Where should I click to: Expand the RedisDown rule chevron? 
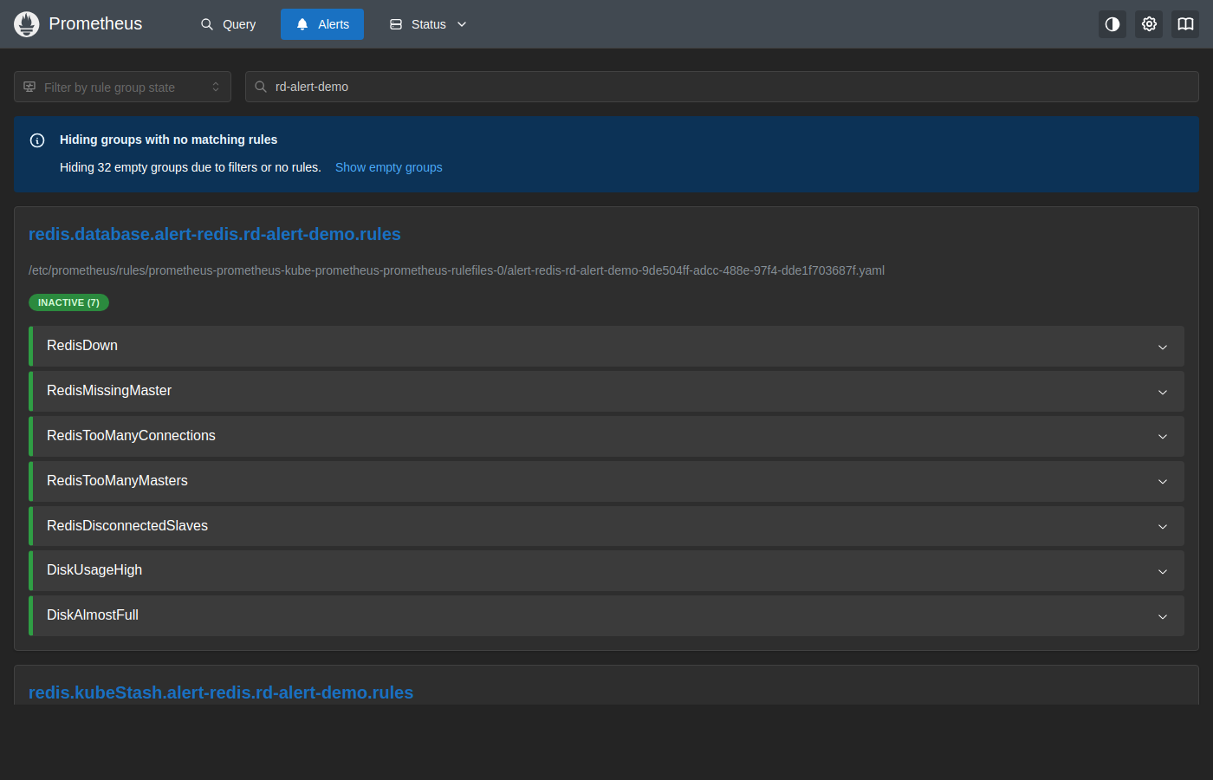coord(1163,347)
